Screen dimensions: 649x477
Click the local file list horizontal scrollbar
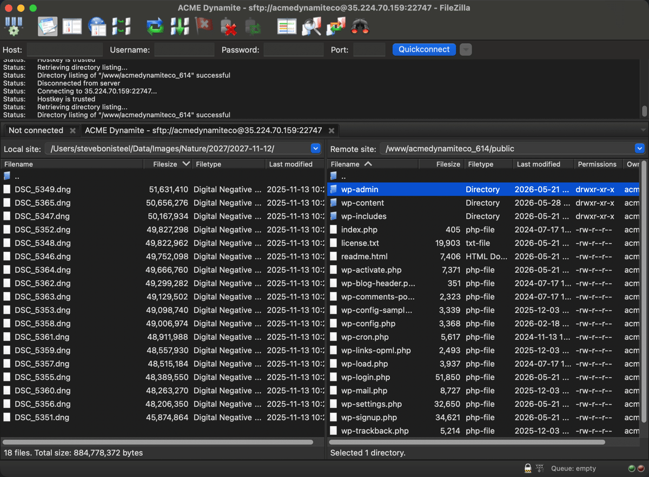(158, 442)
